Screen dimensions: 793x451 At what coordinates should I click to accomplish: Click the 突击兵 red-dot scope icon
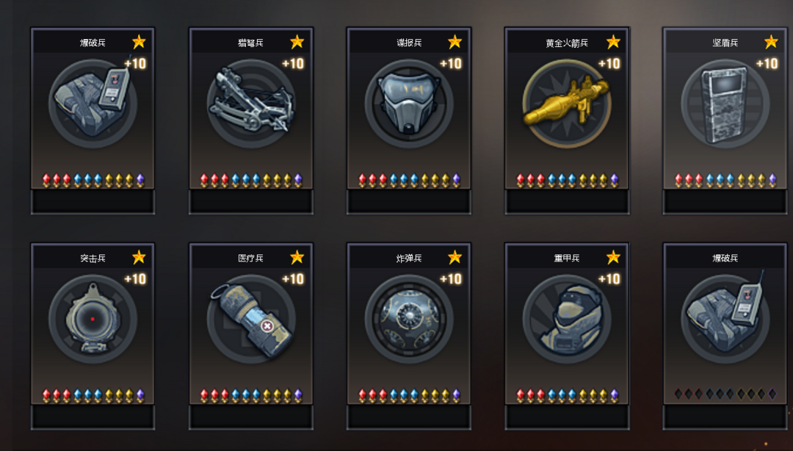pos(93,319)
